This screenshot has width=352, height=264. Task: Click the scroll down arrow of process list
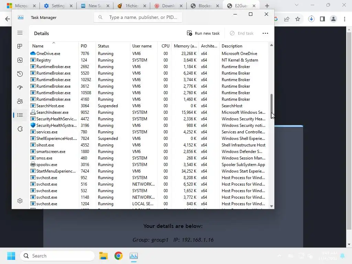(x=272, y=206)
